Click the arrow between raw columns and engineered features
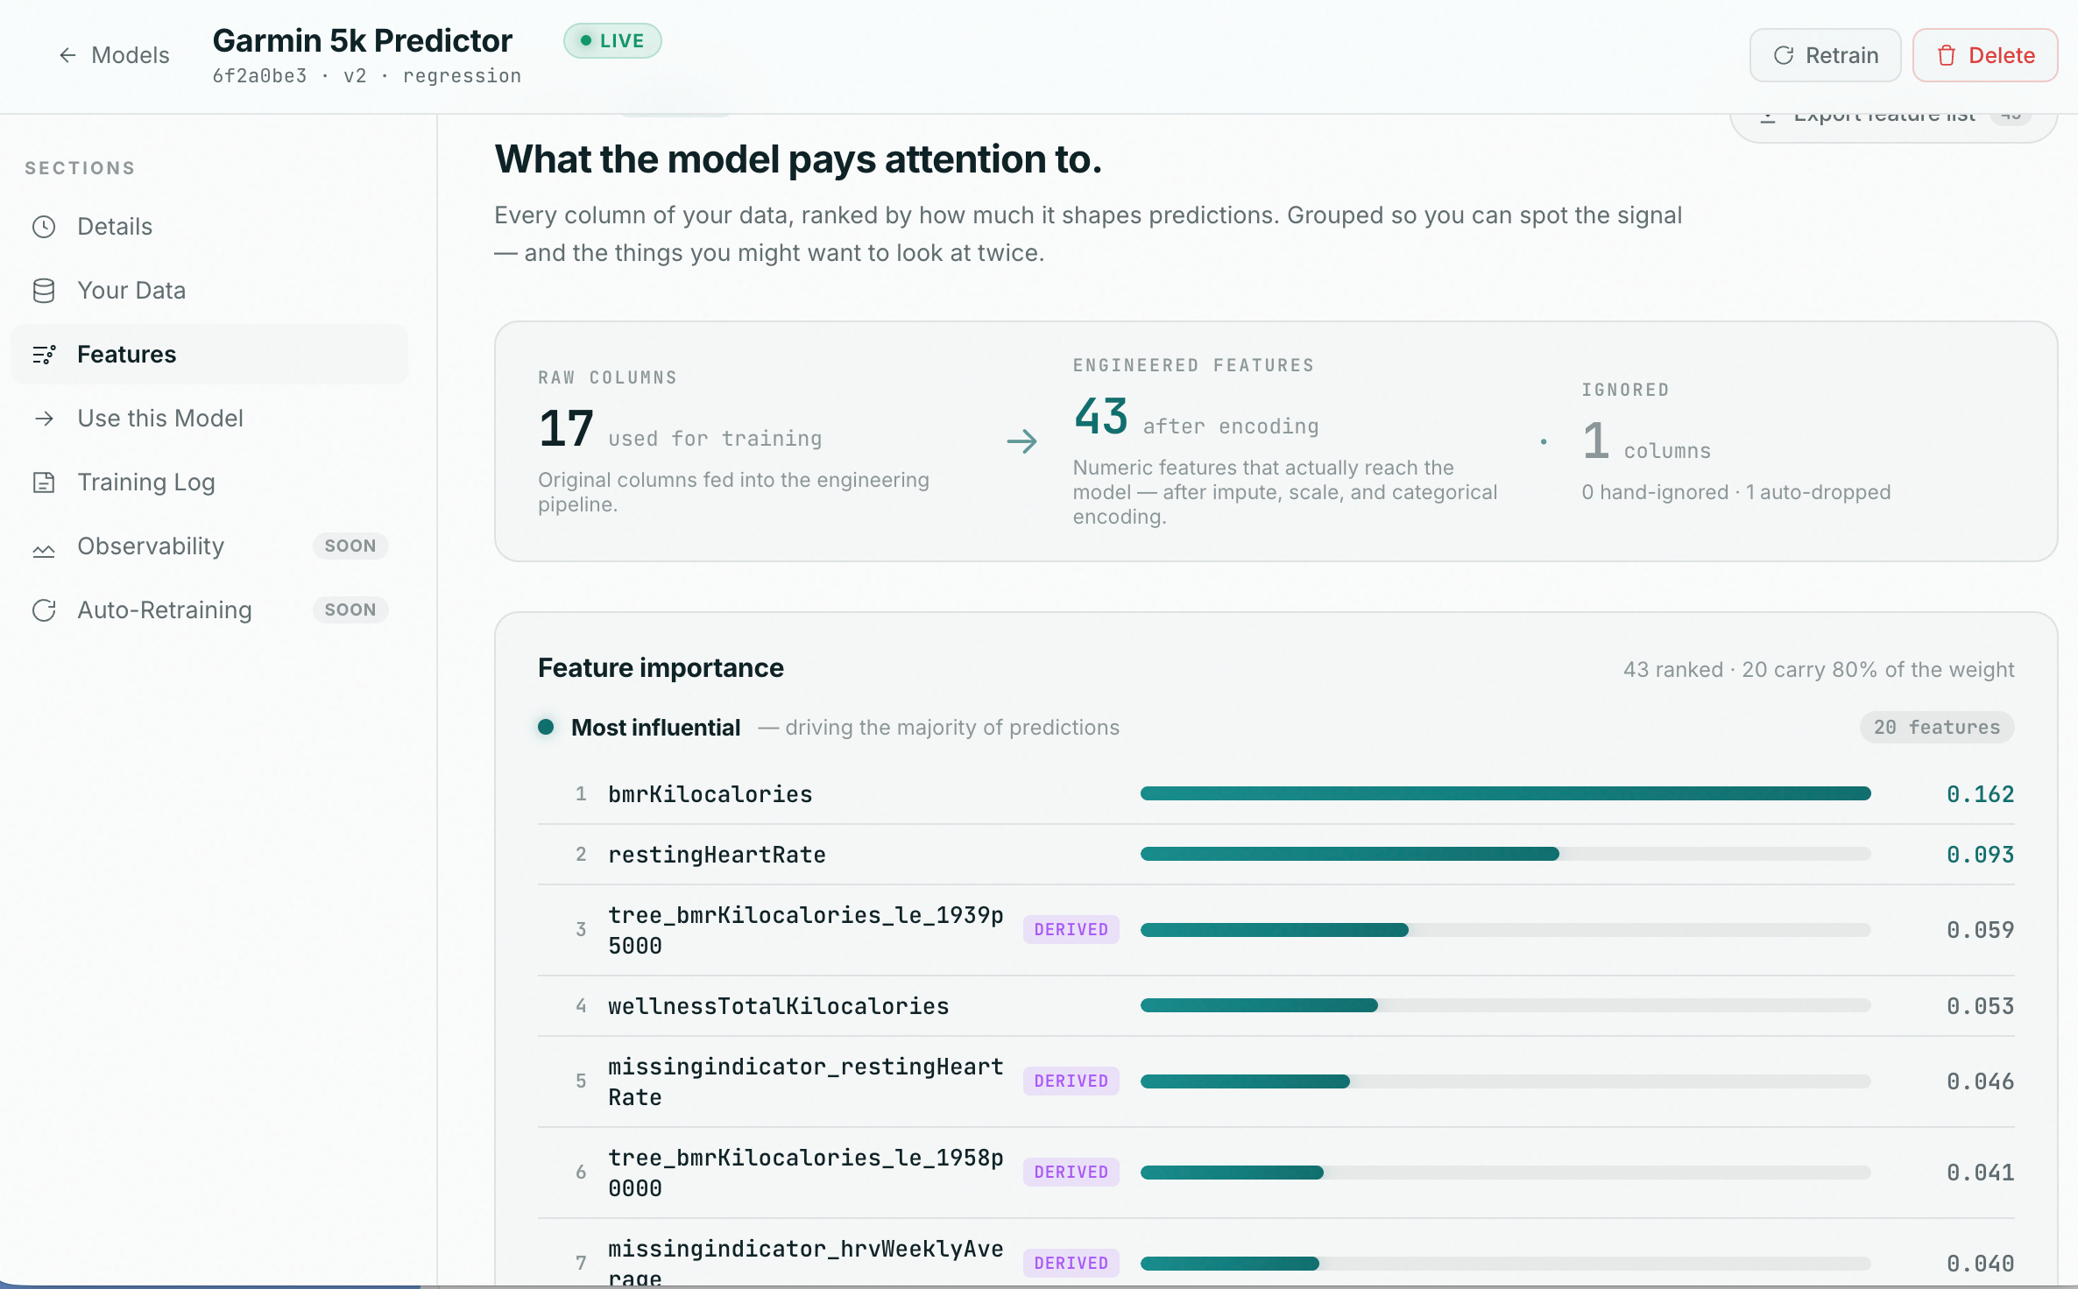Screen dimensions: 2078x1289 (x=1021, y=440)
